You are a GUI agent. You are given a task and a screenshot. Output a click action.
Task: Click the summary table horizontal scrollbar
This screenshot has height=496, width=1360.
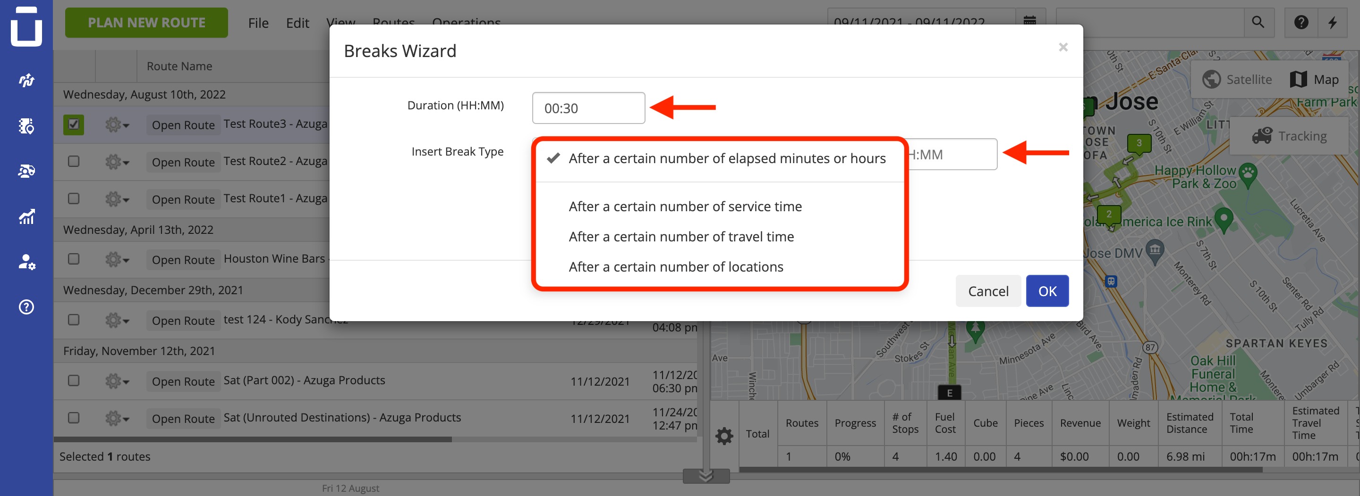[x=1001, y=470]
